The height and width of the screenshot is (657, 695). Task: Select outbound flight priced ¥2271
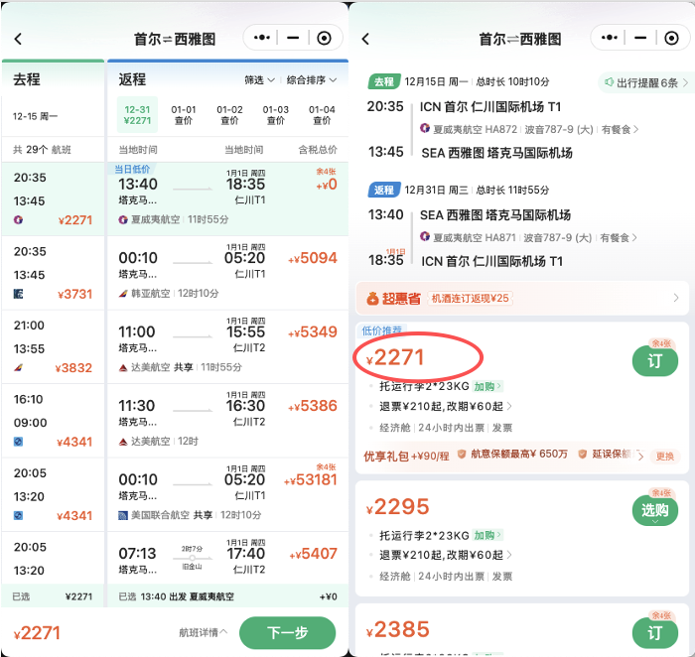click(x=53, y=198)
